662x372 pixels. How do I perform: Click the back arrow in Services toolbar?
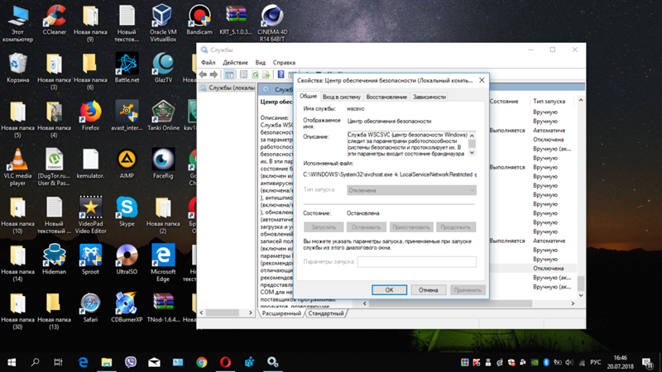pyautogui.click(x=204, y=74)
